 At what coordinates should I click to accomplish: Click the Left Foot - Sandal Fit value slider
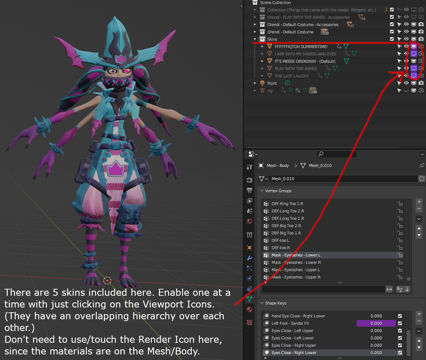[x=376, y=323]
